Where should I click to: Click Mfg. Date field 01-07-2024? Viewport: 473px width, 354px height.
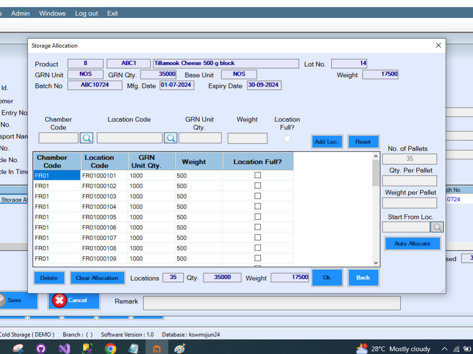tap(177, 85)
